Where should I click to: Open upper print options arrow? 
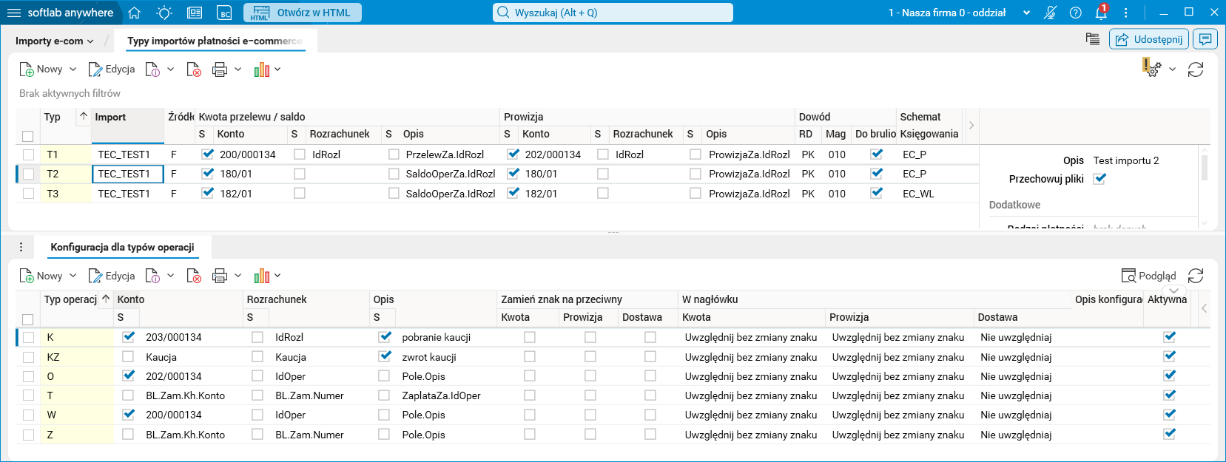tap(238, 69)
